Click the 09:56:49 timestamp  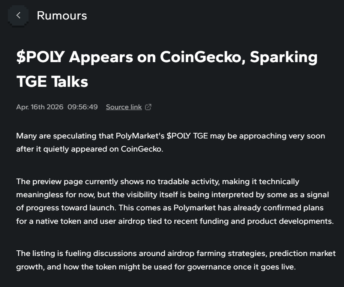tap(83, 107)
